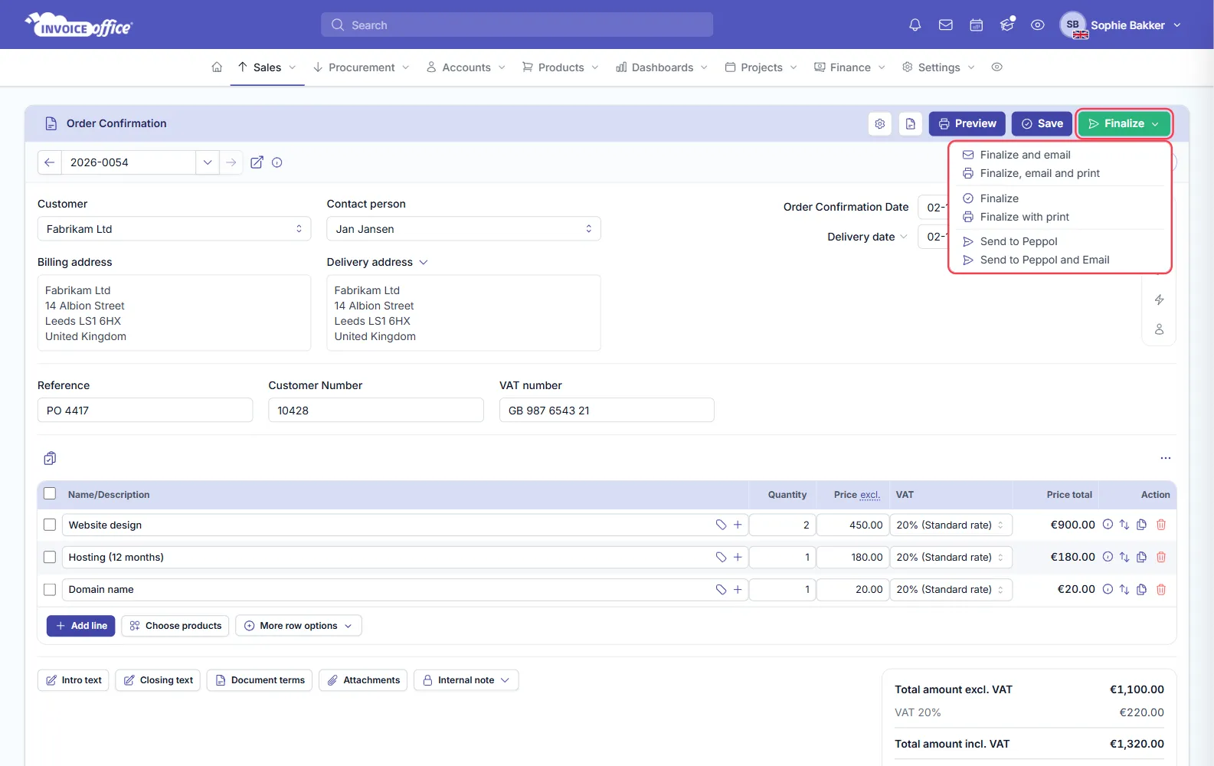Tick the Hosting (12 months) row checkbox
Image resolution: width=1214 pixels, height=766 pixels.
[x=50, y=557]
